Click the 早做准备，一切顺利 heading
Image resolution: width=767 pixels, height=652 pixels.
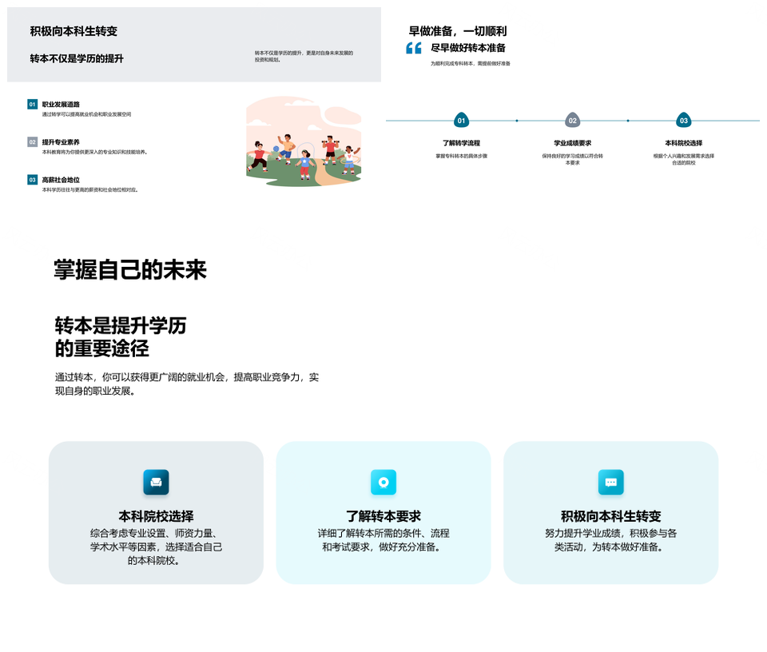click(x=458, y=31)
